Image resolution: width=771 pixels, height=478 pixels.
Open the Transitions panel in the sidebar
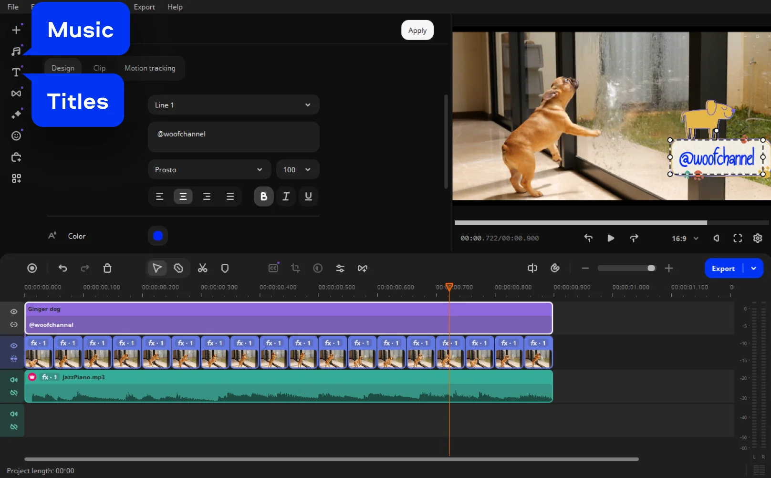tap(16, 94)
